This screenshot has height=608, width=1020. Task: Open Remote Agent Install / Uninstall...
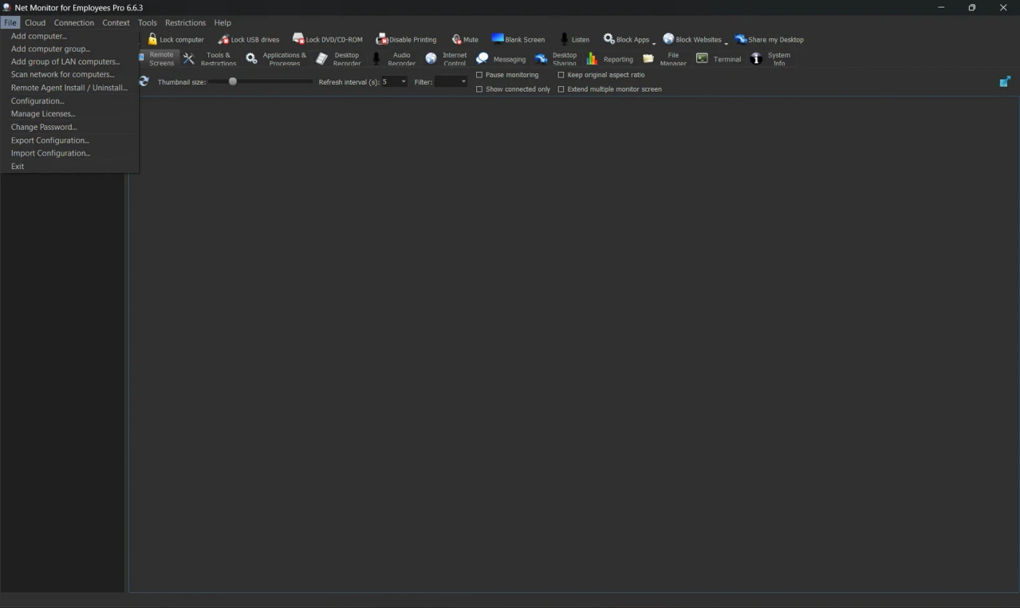coord(69,88)
